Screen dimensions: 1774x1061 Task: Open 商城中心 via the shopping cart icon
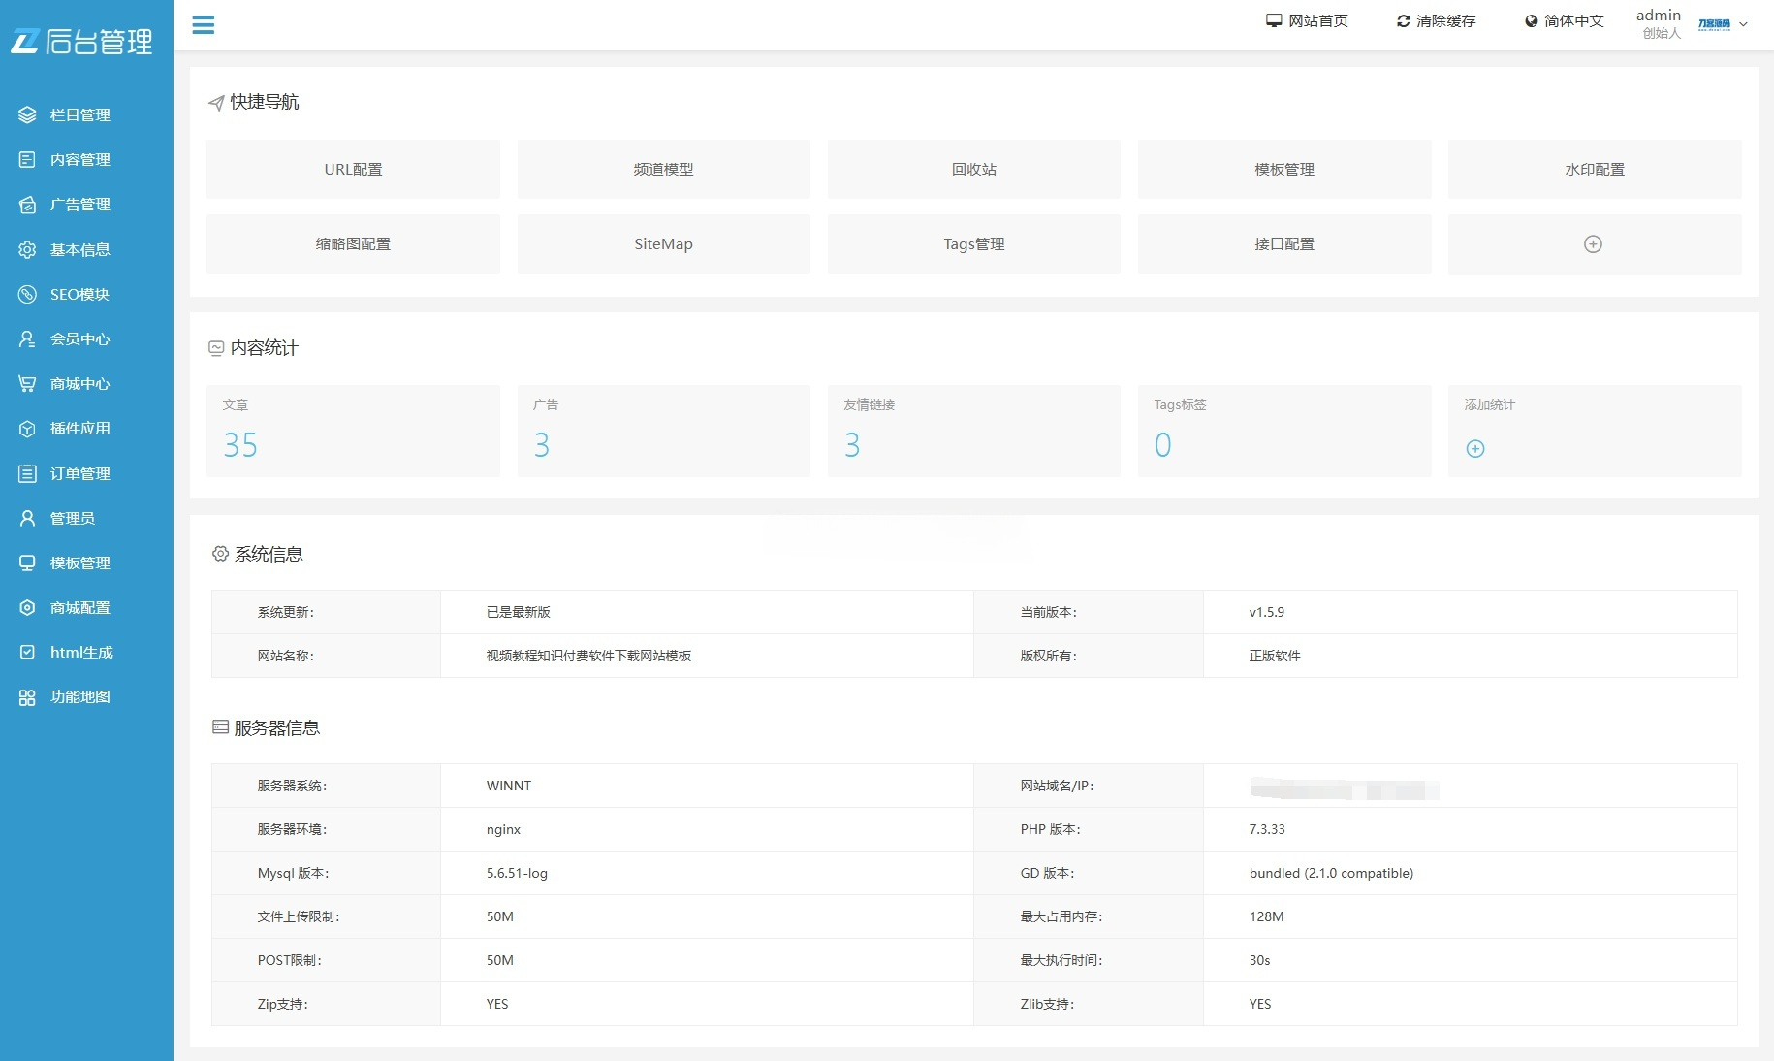click(x=26, y=384)
